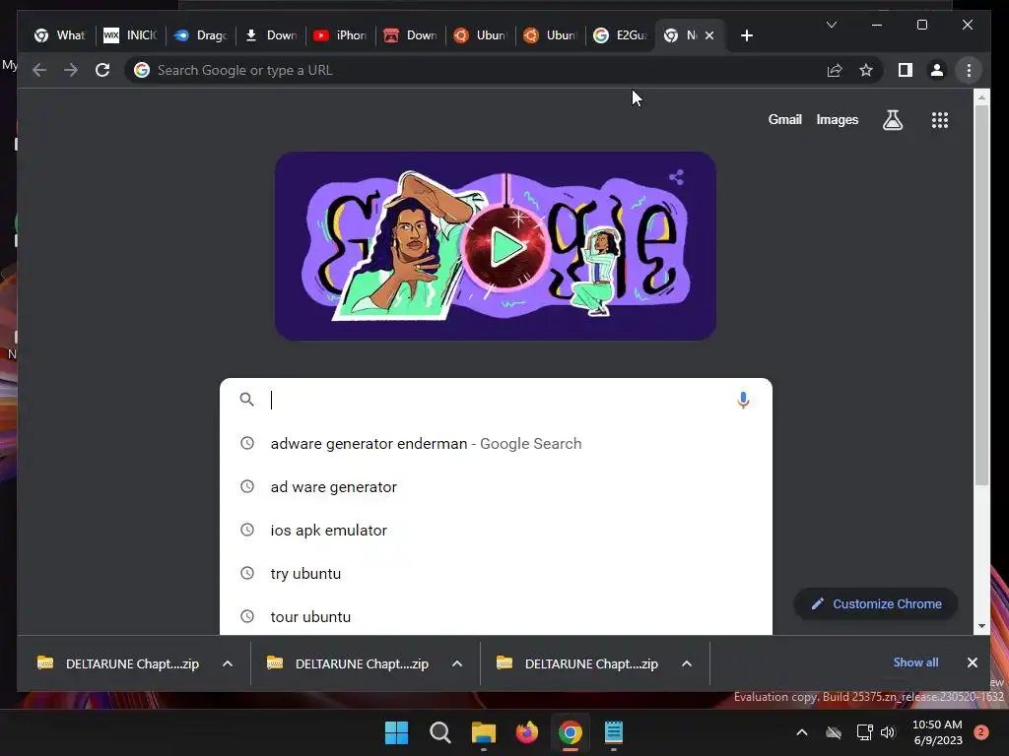Click the Chrome taskbar icon
This screenshot has height=756, width=1009.
pos(571,732)
